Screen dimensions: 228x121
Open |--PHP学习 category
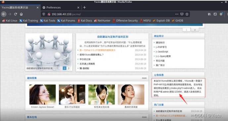coord(161,47)
